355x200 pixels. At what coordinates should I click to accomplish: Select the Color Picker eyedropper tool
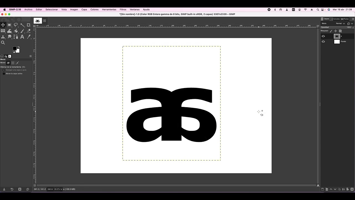(x=29, y=37)
